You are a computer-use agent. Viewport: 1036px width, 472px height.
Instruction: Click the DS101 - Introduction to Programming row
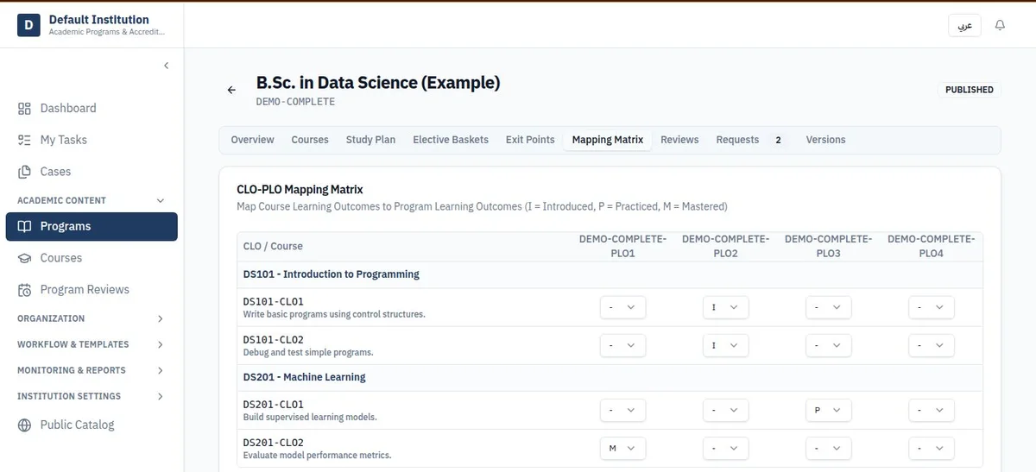[x=610, y=274]
